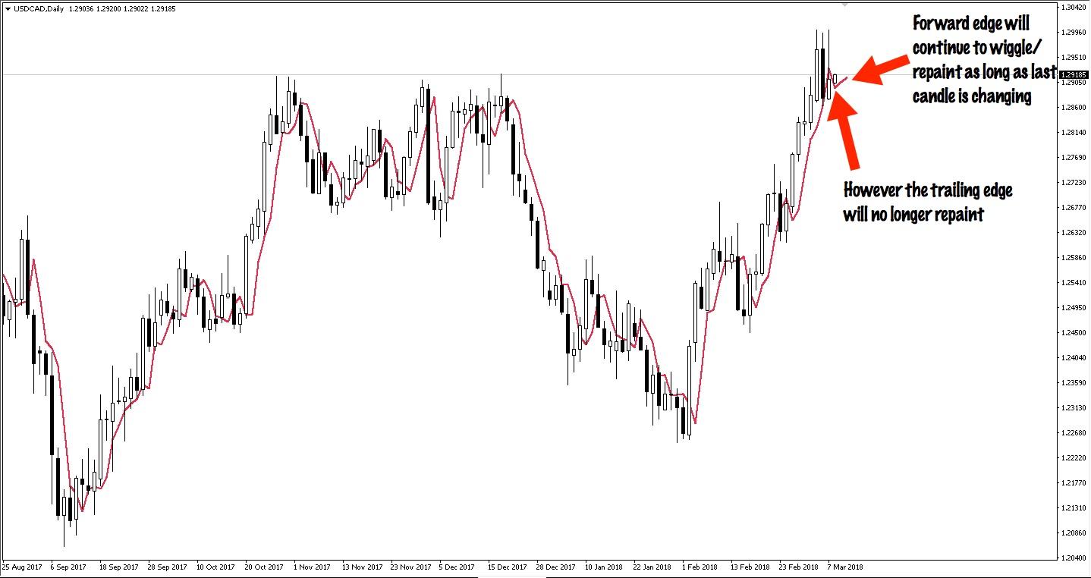Image resolution: width=1091 pixels, height=578 pixels.
Task: Click the 1.23590 price axis label
Action: (1075, 382)
